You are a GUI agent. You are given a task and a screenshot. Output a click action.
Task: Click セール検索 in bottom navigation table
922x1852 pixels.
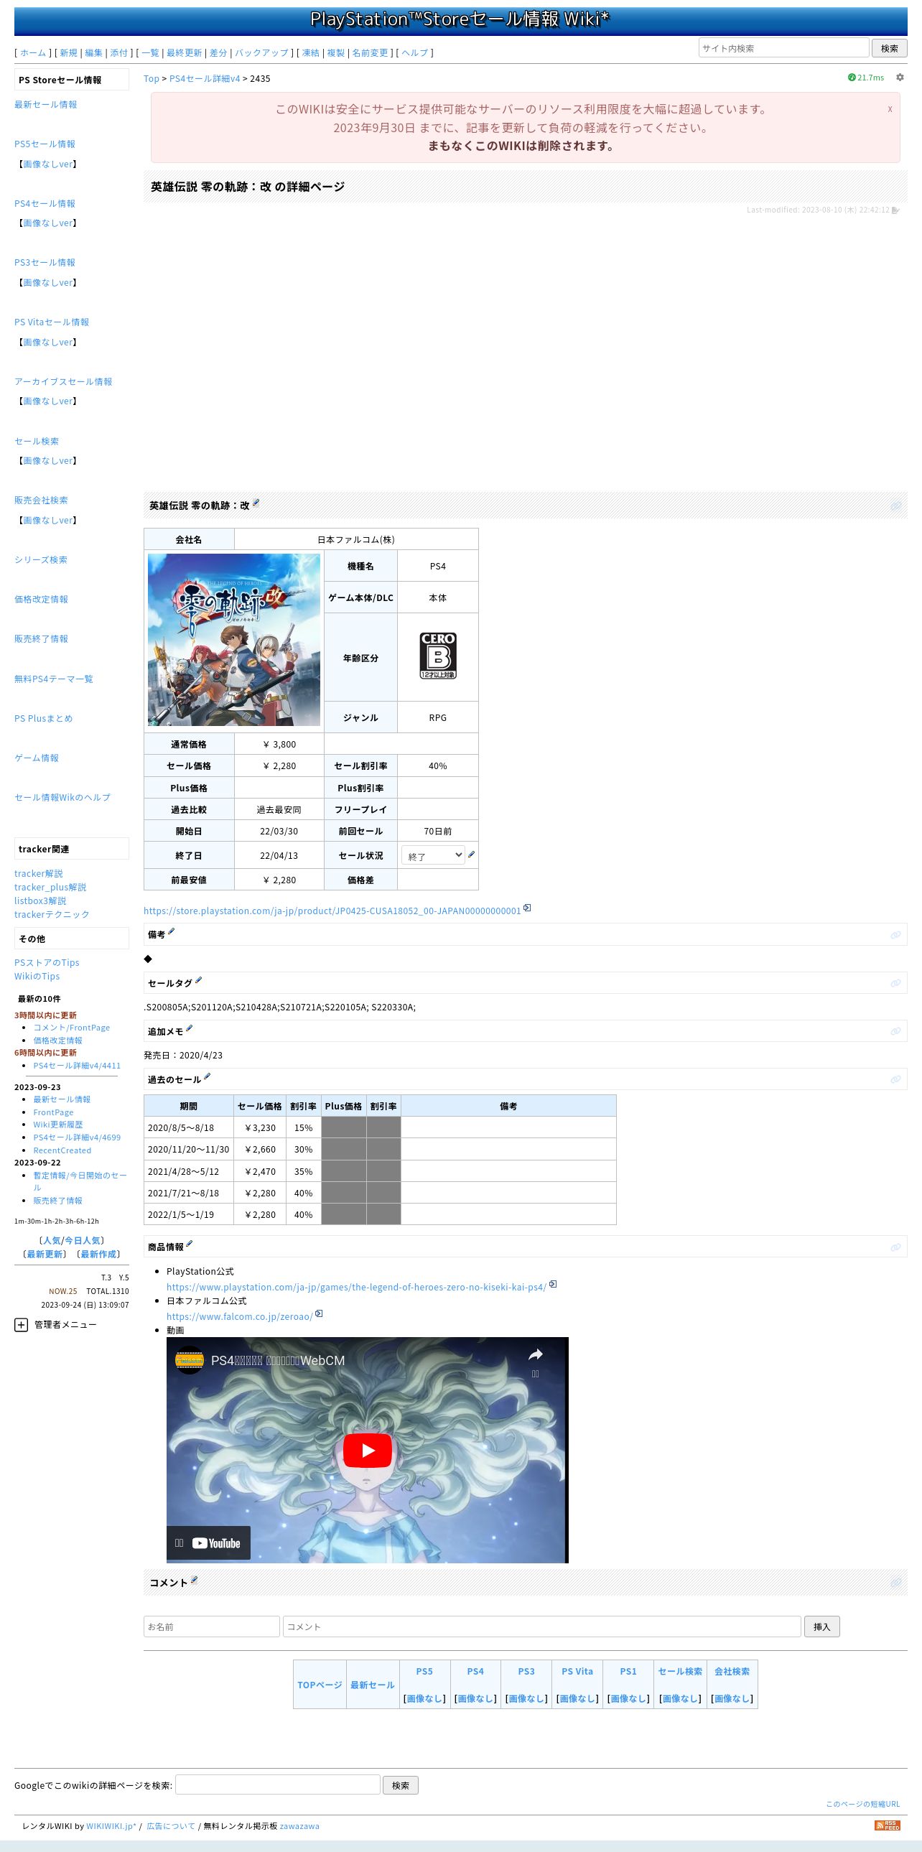(680, 1671)
